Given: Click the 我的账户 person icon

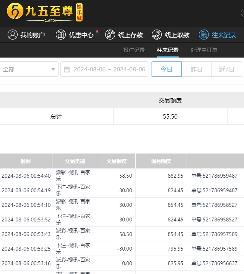Looking at the screenshot, I should pyautogui.click(x=13, y=35).
